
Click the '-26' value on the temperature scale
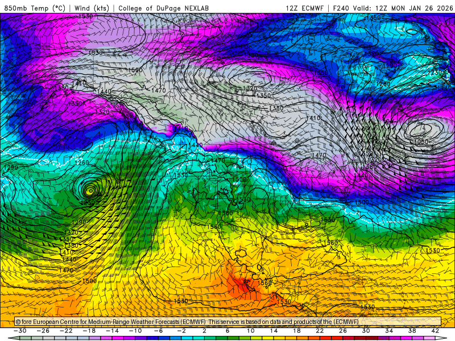43,331
